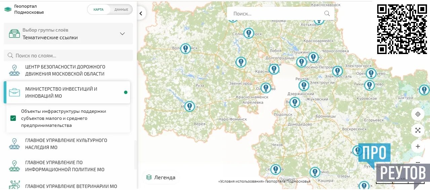
Task: Click the Егорьевск map label
Action: pyautogui.click(x=374, y=120)
